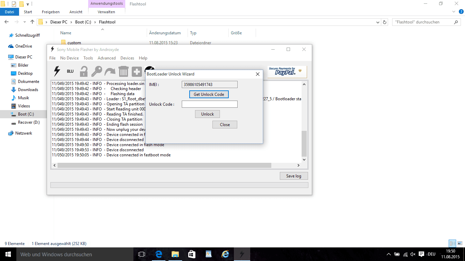
Task: Click the Close button in Unlock Wizard
Action: (x=225, y=125)
